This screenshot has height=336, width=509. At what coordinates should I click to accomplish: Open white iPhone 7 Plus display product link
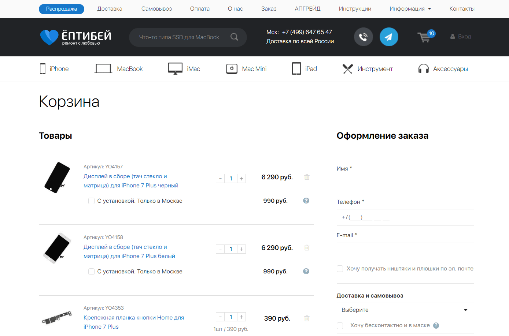(x=129, y=251)
